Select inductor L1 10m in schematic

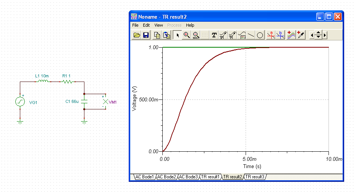point(43,81)
